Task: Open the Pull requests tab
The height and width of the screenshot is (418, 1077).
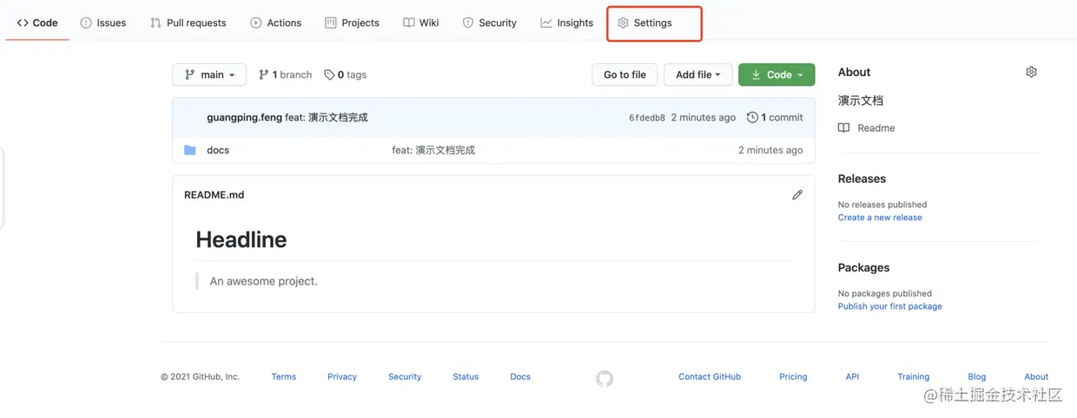Action: 188,23
